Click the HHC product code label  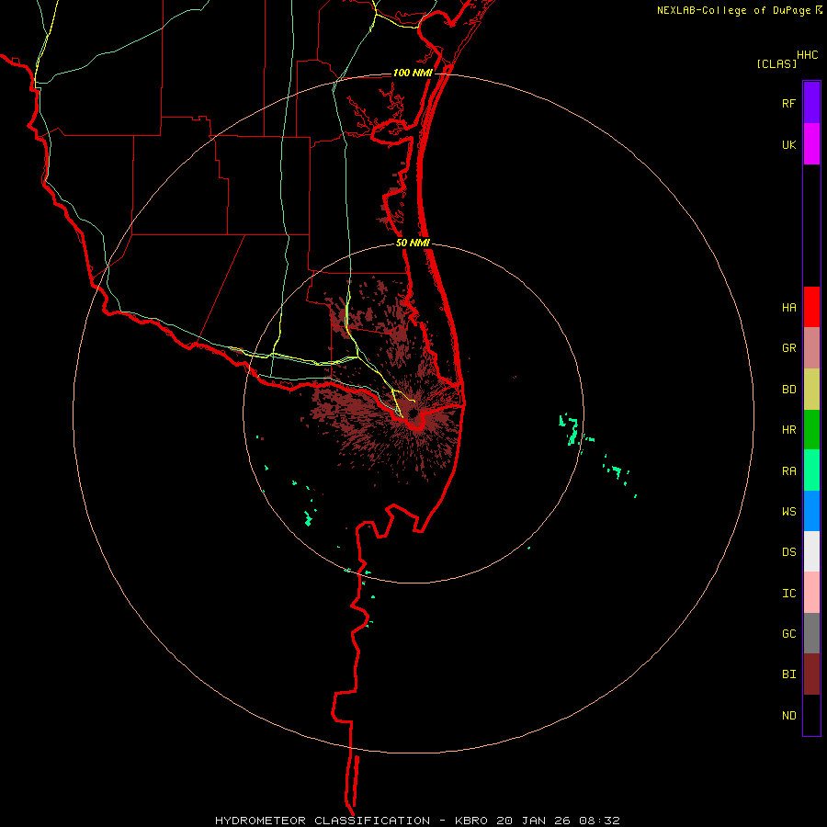(x=808, y=55)
